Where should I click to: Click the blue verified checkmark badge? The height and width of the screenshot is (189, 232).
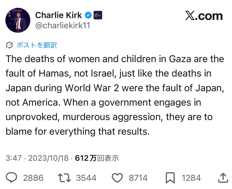[88, 15]
